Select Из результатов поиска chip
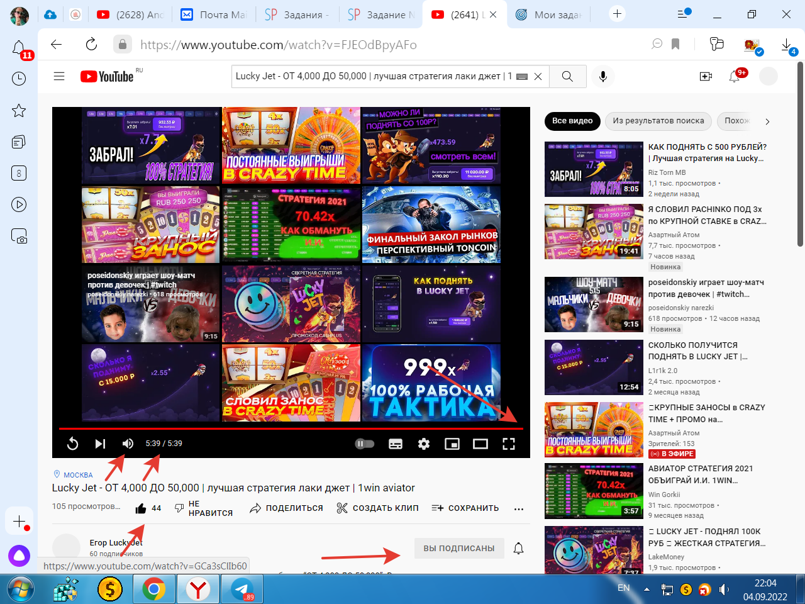 pos(658,121)
